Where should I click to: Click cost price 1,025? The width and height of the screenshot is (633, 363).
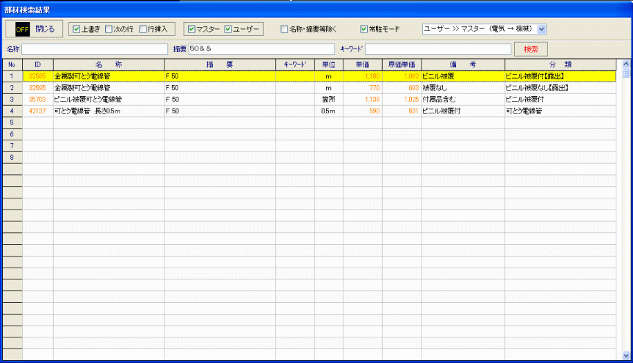point(401,100)
